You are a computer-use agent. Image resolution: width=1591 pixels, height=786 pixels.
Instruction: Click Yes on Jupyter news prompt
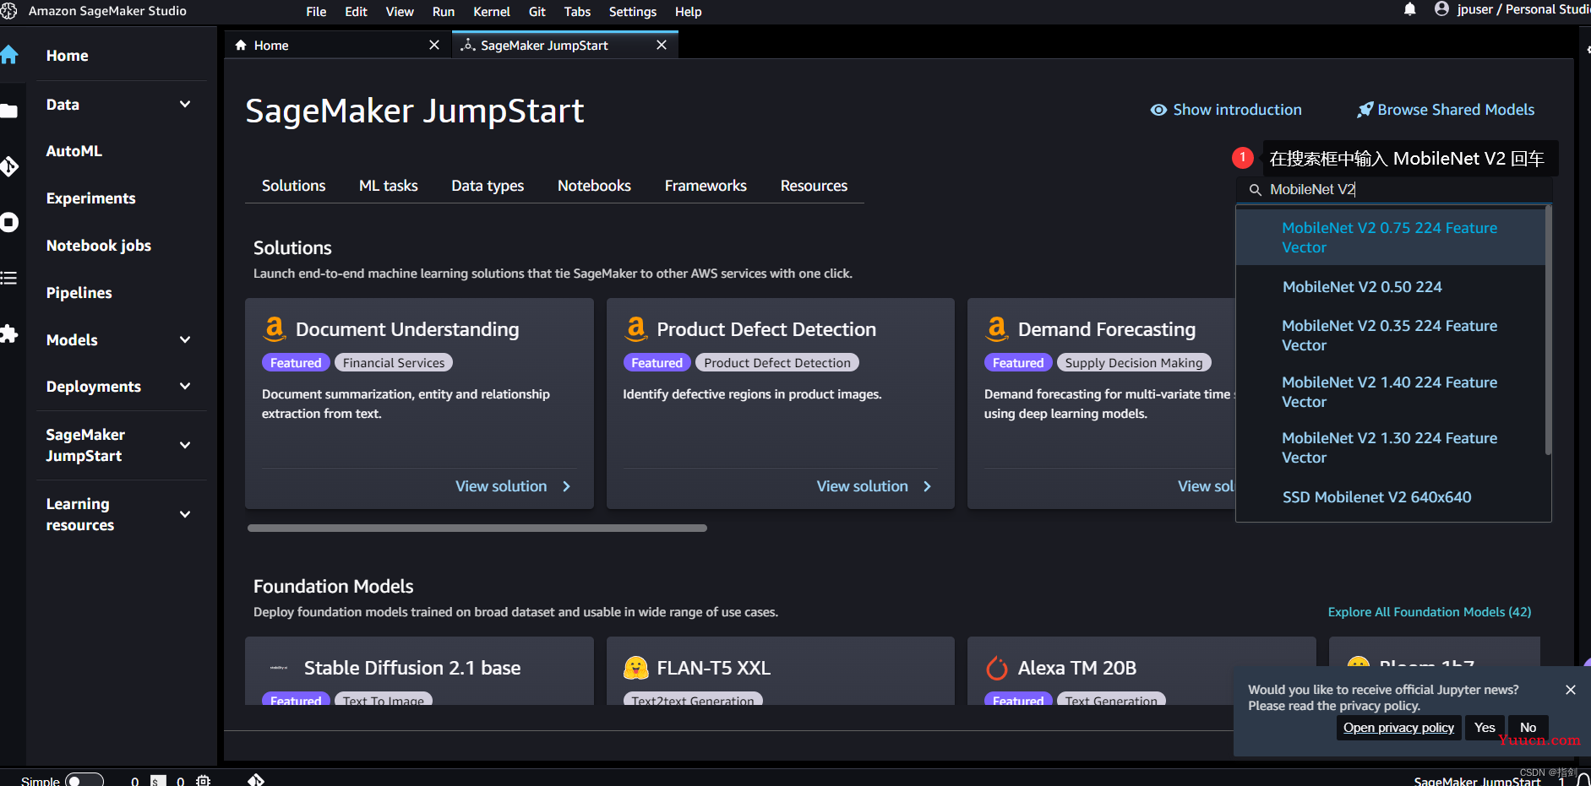click(x=1485, y=728)
